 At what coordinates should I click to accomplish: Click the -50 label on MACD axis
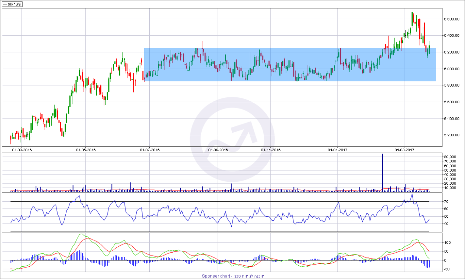pos(448,269)
